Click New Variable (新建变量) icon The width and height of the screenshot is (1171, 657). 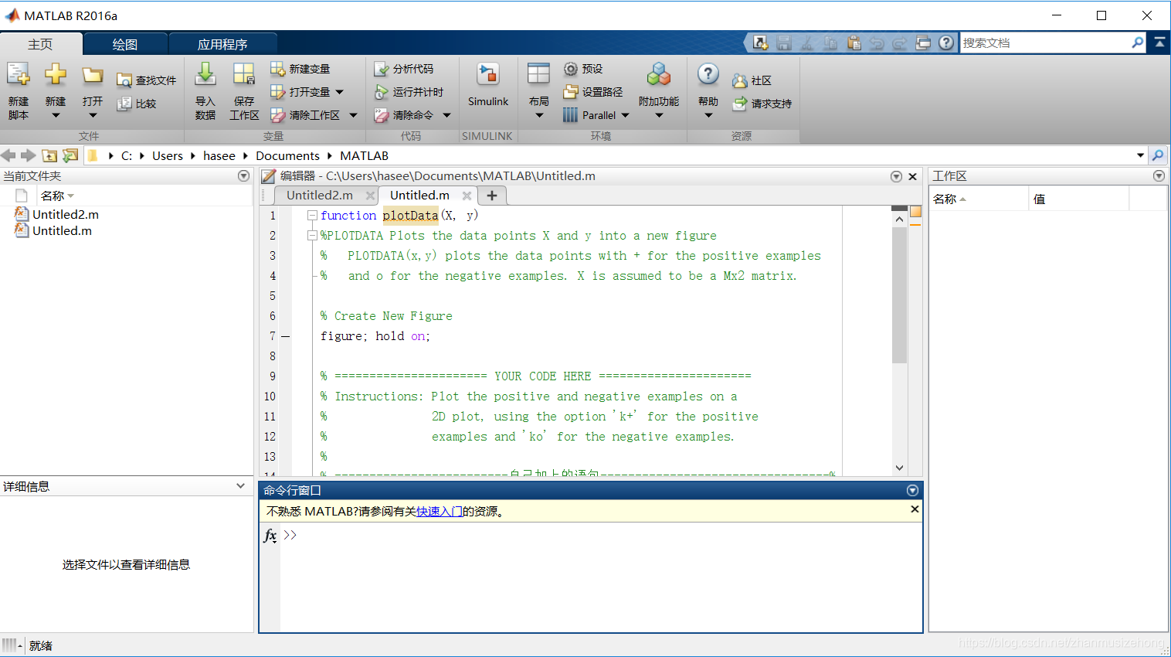tap(278, 69)
